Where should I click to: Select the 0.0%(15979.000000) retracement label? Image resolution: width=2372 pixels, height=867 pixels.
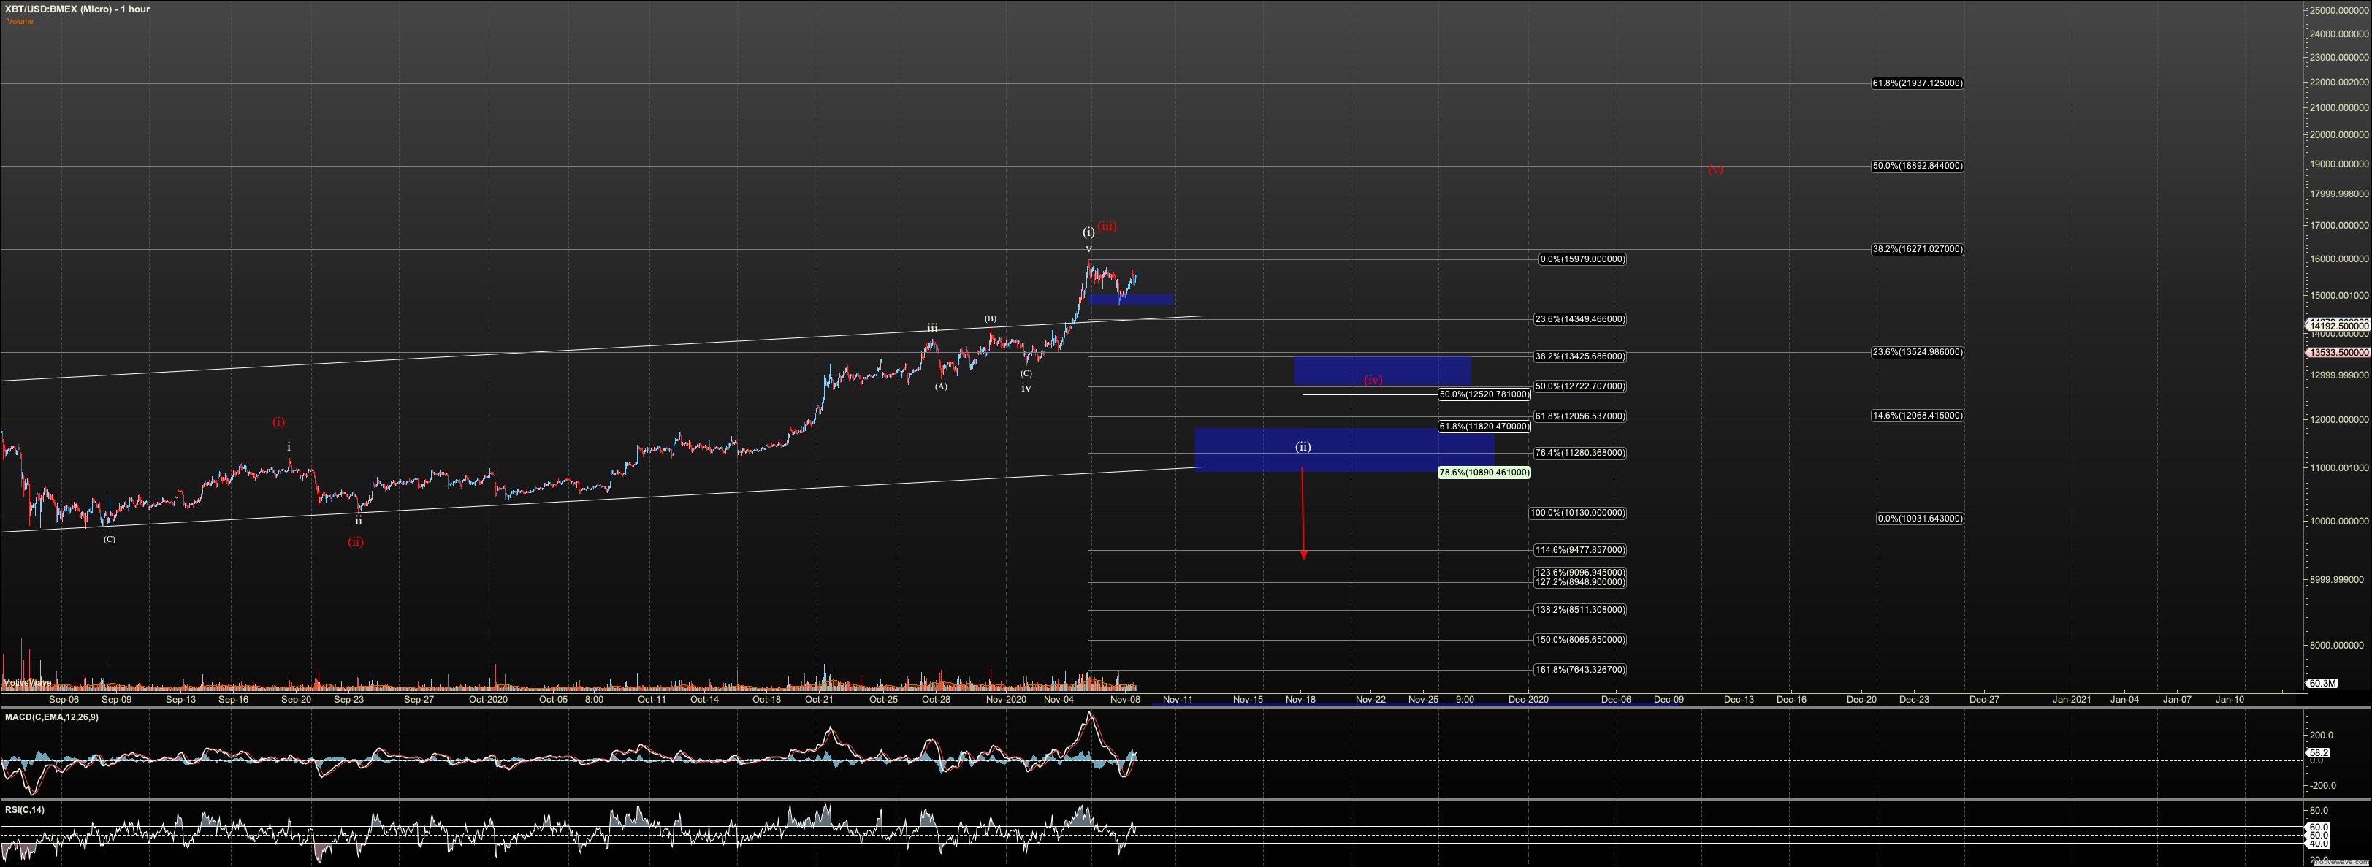click(1582, 259)
